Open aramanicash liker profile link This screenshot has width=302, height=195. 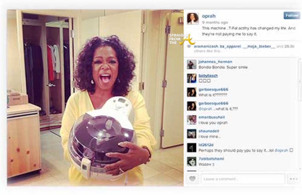pos(206,46)
